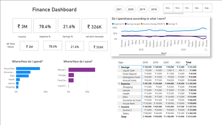Click the Source 2 row label
The height and width of the screenshot is (125, 222).
127,110
